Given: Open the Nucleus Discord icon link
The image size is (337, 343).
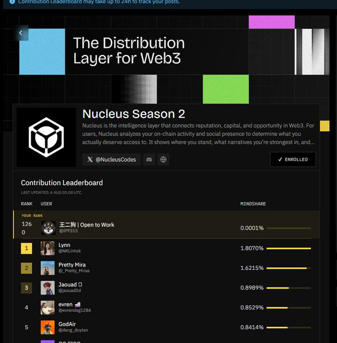Looking at the screenshot, I should coord(149,159).
